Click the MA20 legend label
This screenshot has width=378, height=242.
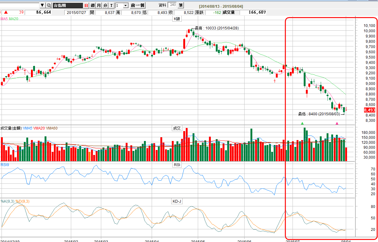(x=14, y=19)
